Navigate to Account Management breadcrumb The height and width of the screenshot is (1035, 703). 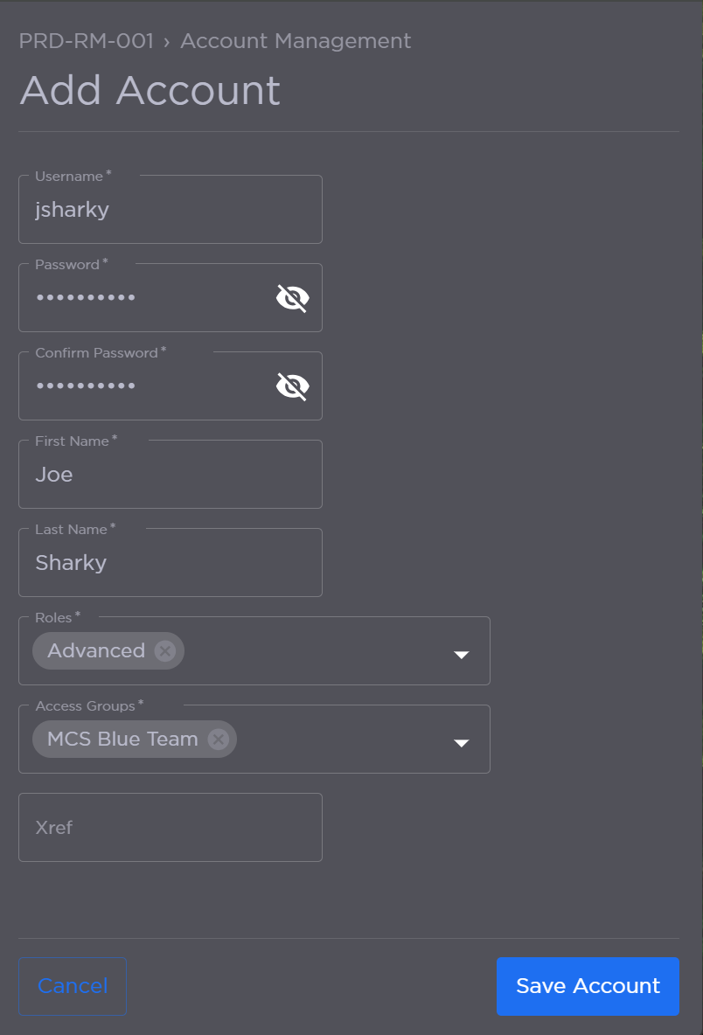[296, 41]
